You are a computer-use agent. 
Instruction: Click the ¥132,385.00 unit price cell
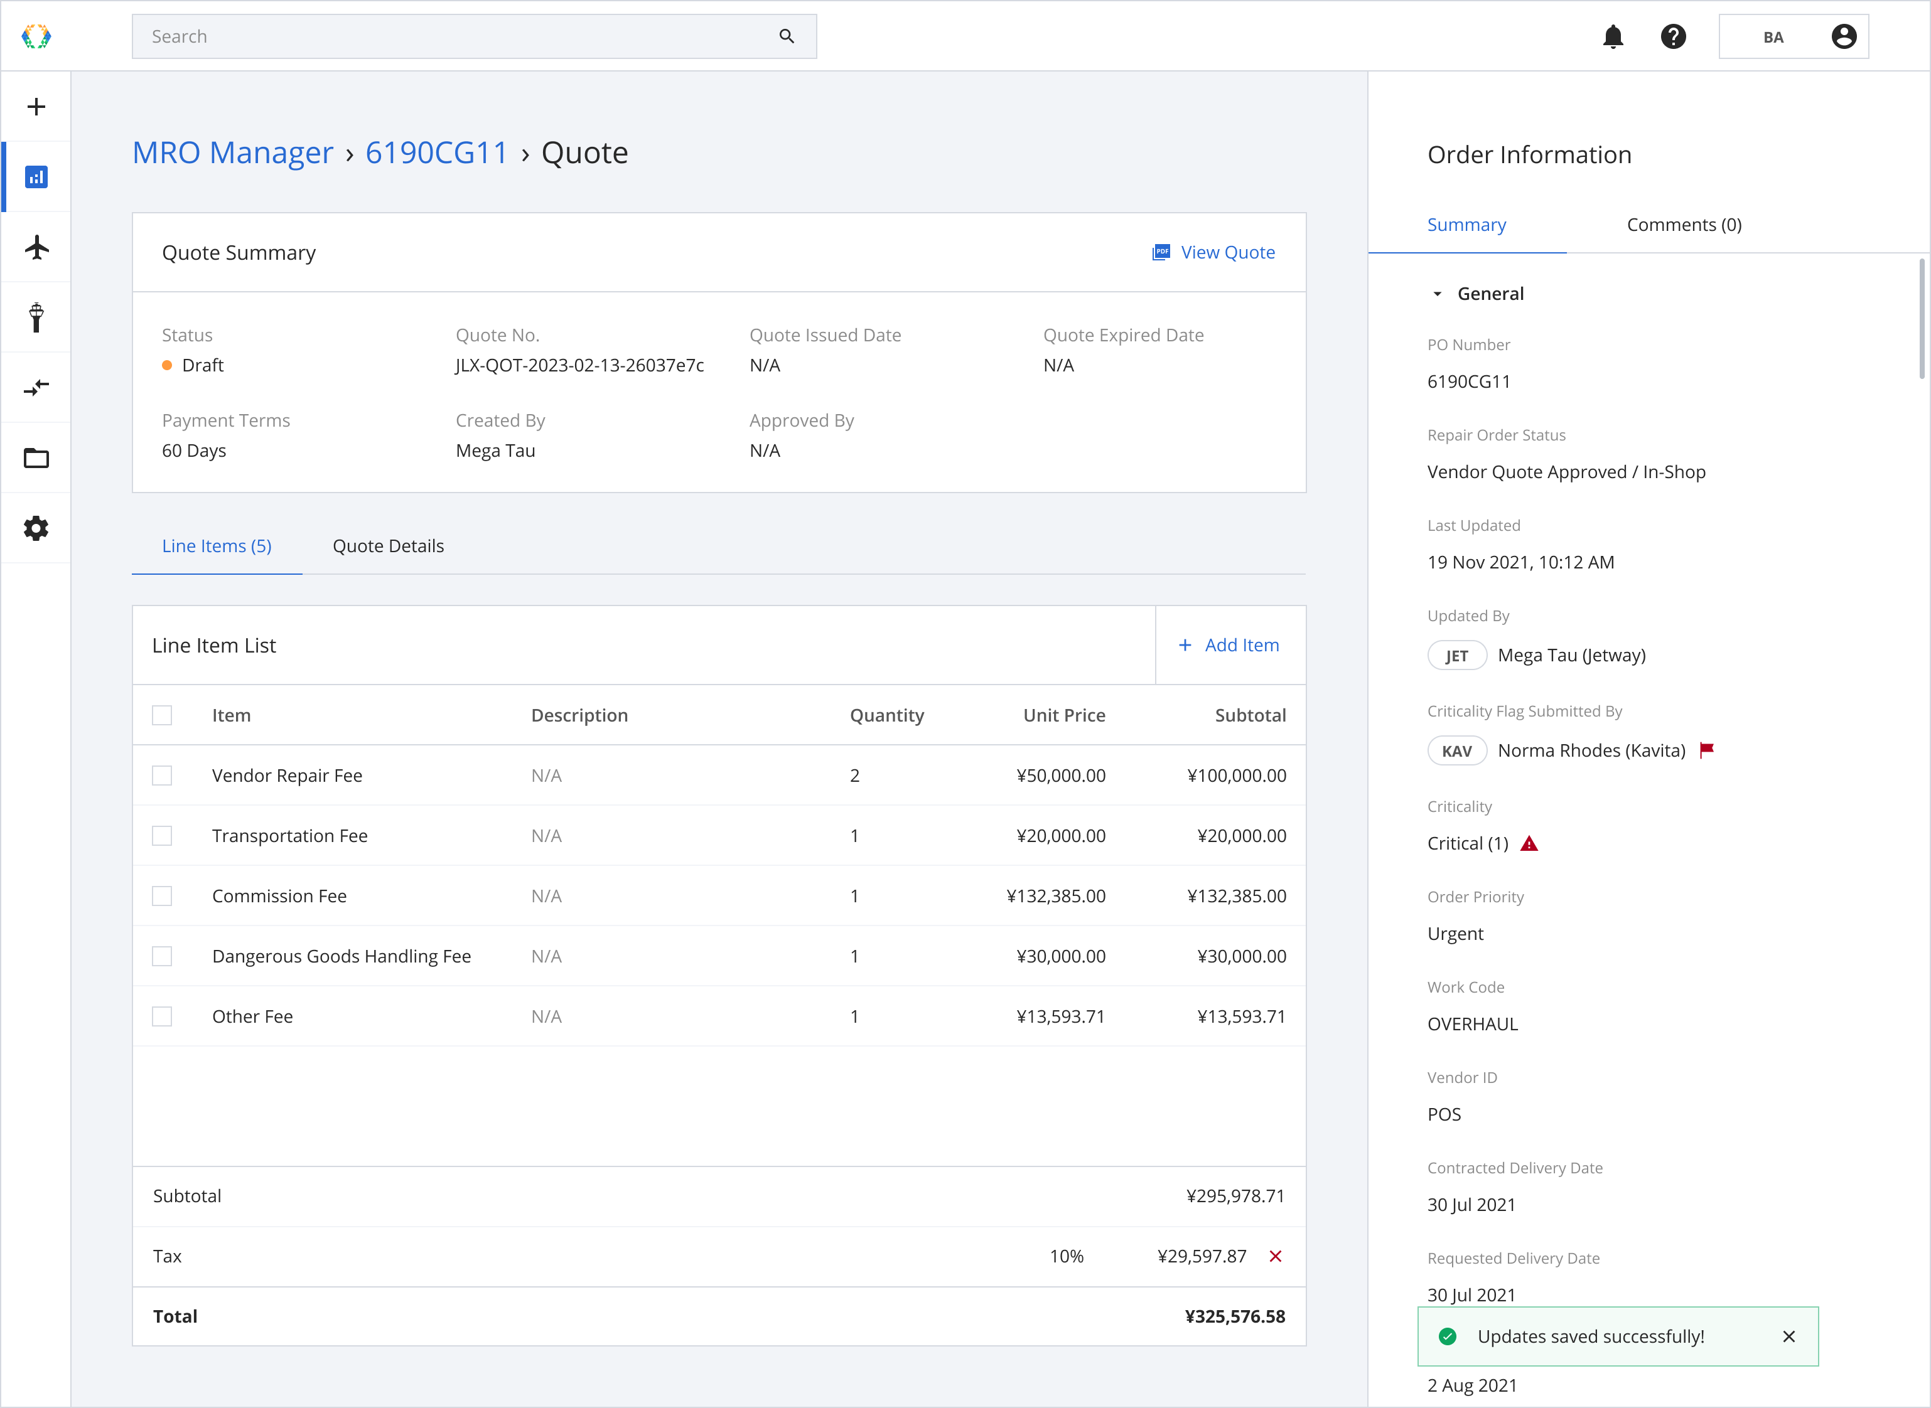pos(1055,896)
